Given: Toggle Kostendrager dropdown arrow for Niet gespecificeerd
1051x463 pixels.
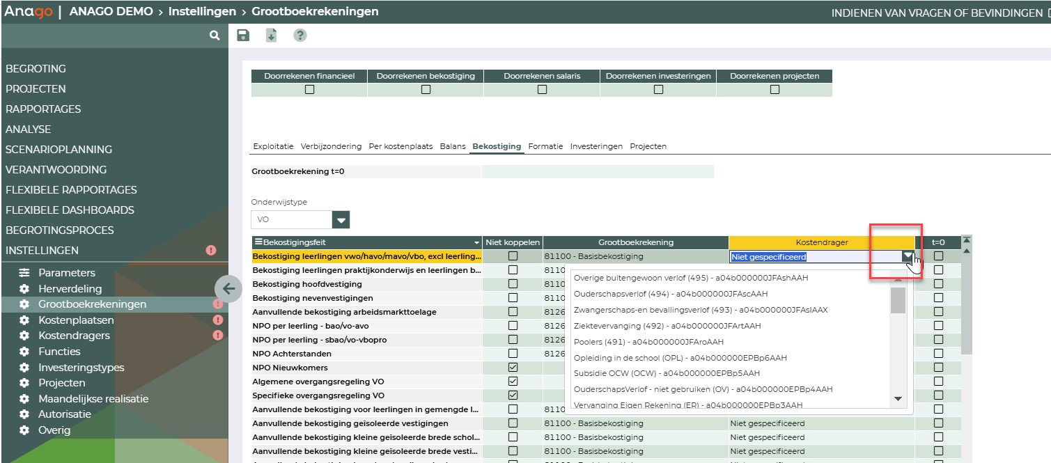Looking at the screenshot, I should coord(908,257).
